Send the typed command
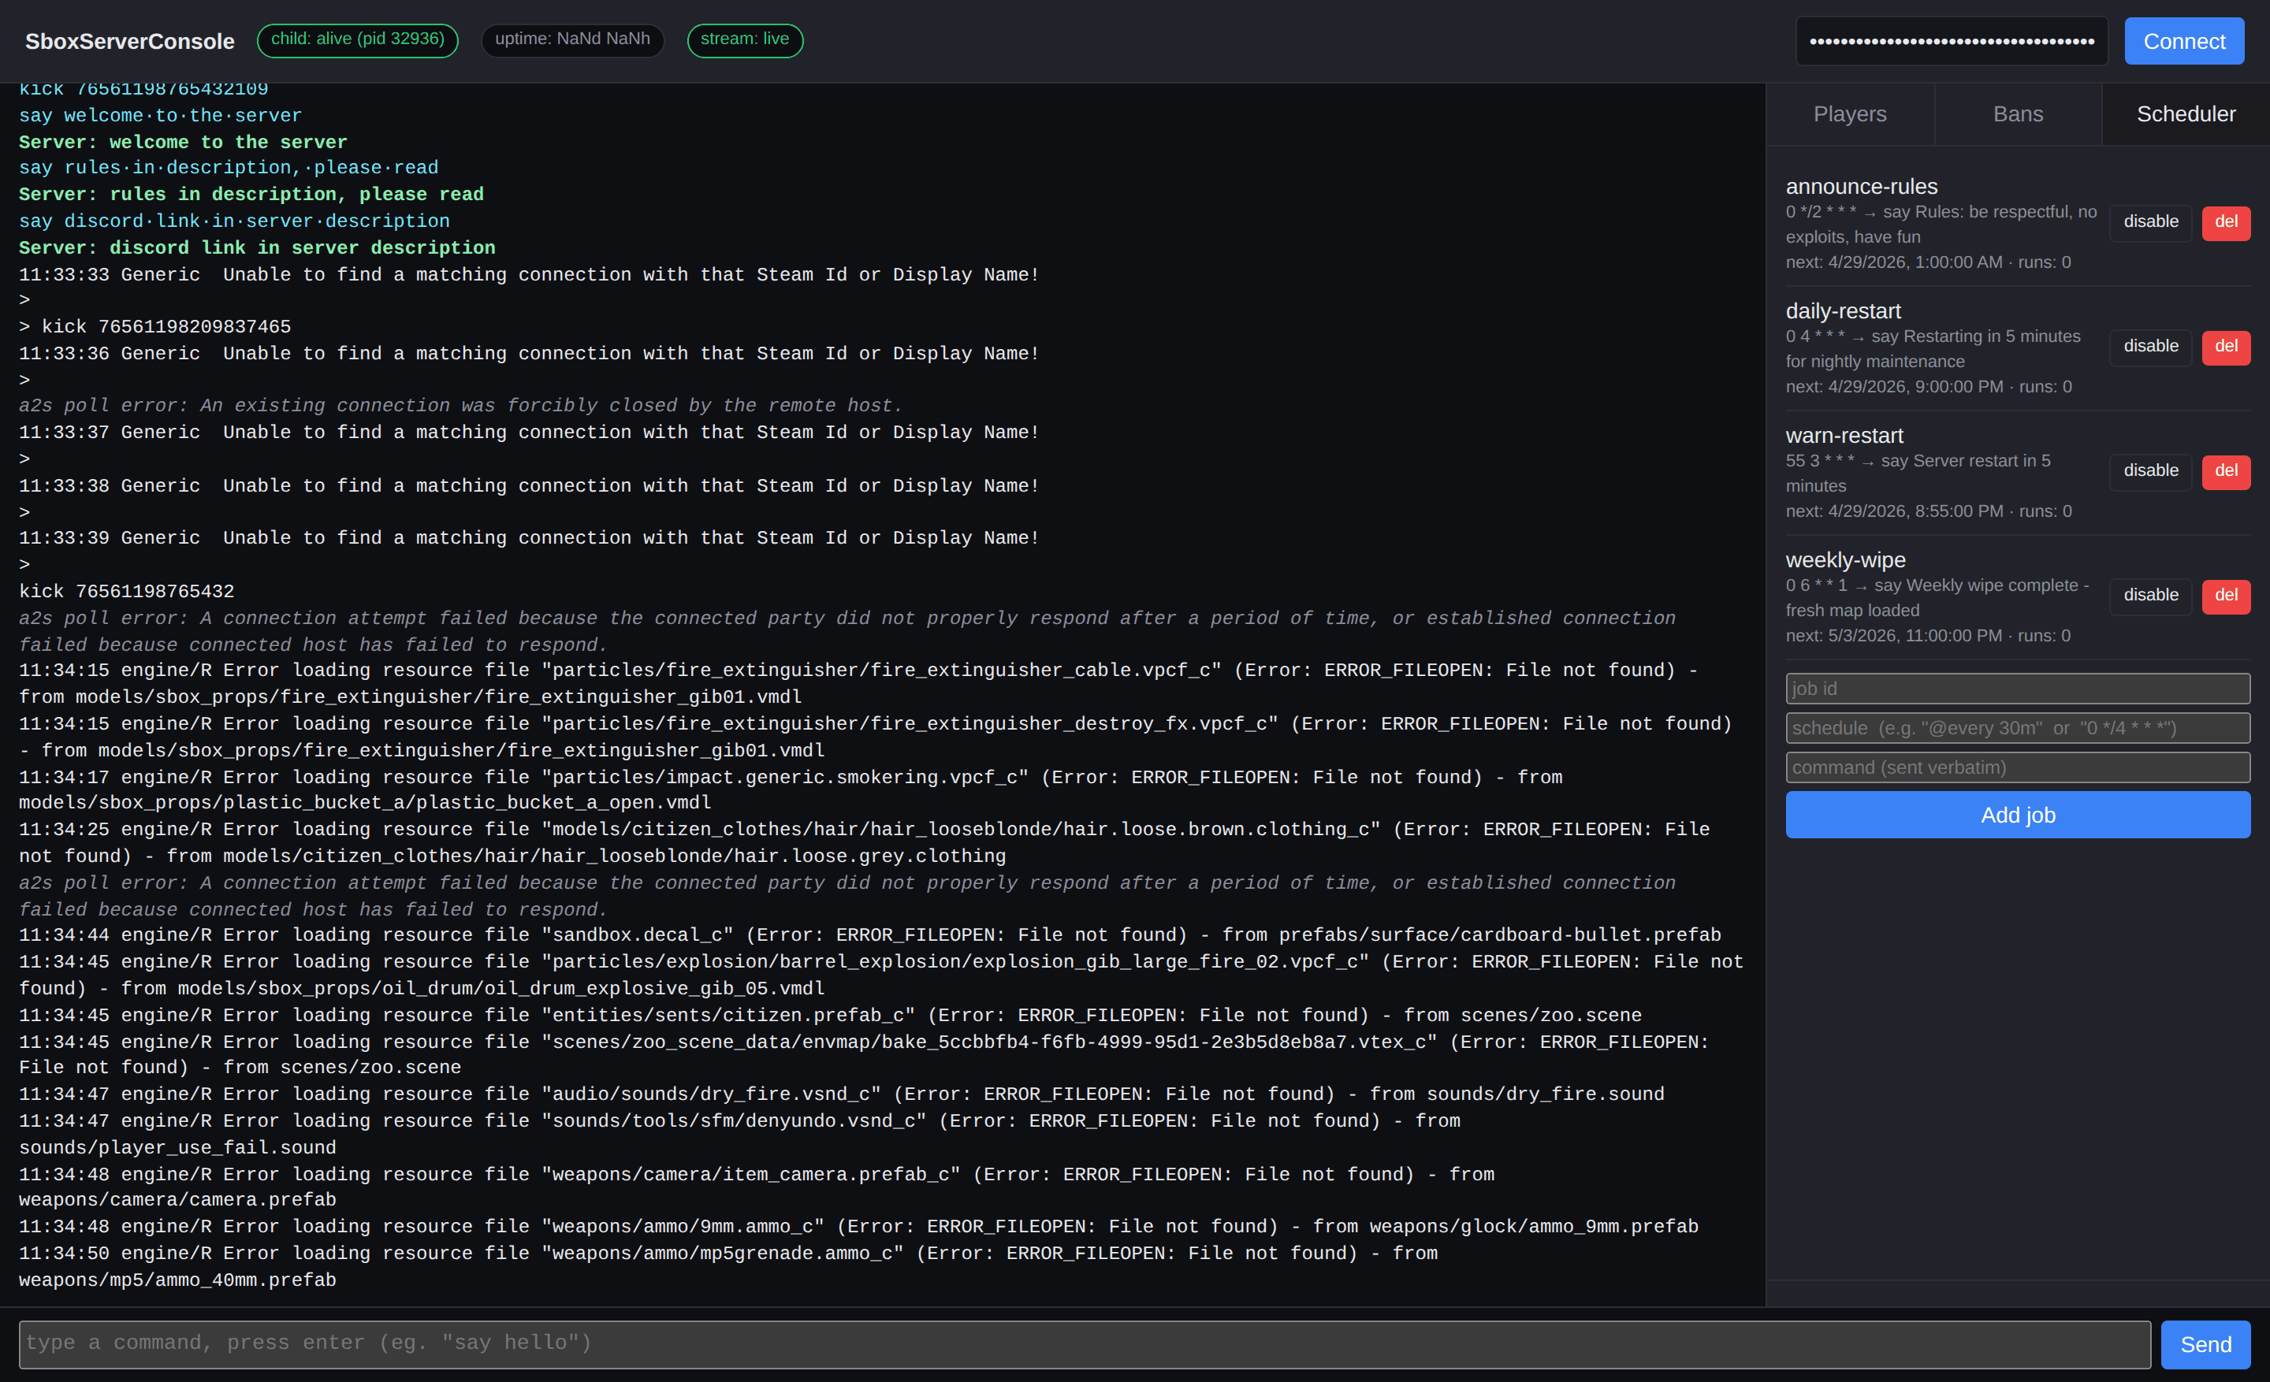This screenshot has height=1382, width=2270. 2205,1344
